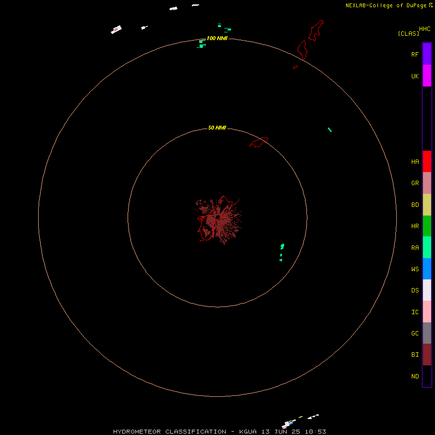The width and height of the screenshot is (435, 435).
Task: Click the RA light green legend swatch
Action: tap(427, 247)
